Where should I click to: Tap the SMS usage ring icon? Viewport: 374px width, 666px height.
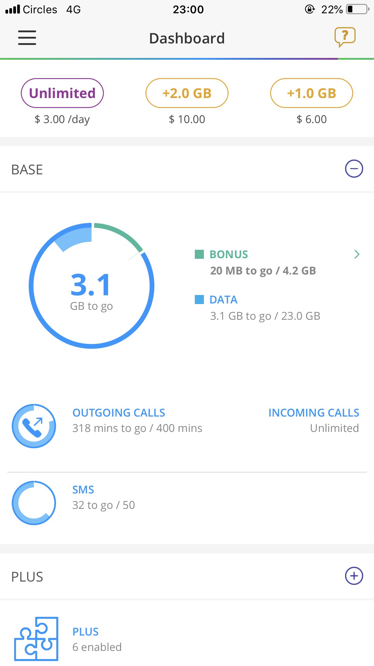34,503
